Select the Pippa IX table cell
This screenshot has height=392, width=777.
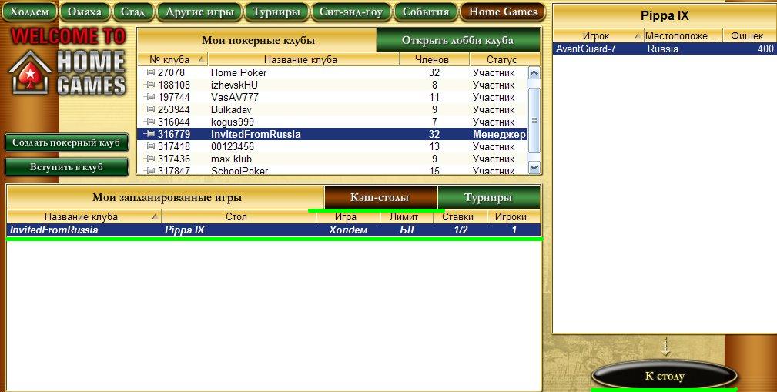[x=185, y=230]
